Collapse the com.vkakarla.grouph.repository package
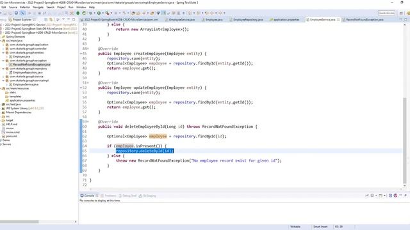Screen dimensions: 410x230 coord(3,68)
